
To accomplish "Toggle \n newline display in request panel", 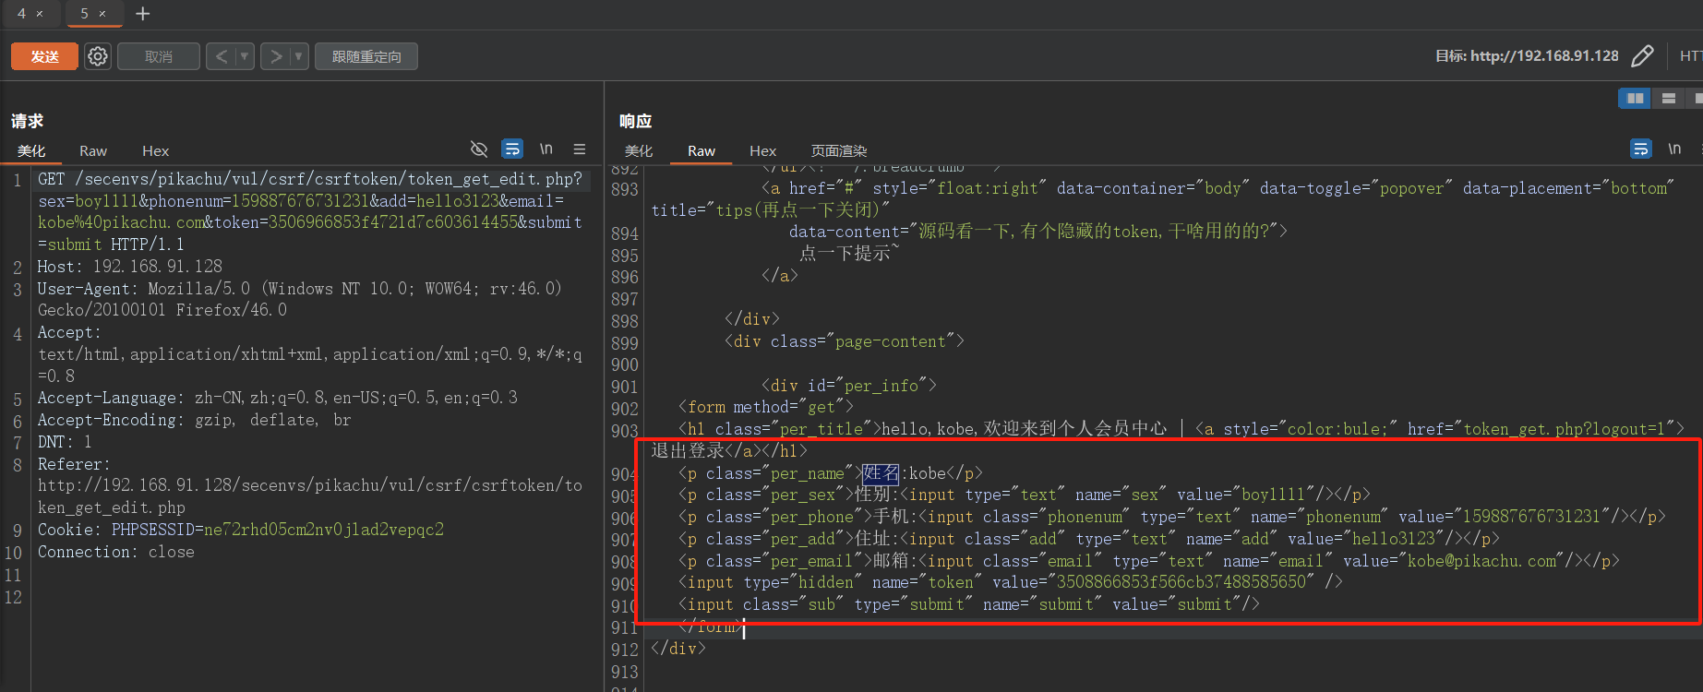I will tap(546, 149).
